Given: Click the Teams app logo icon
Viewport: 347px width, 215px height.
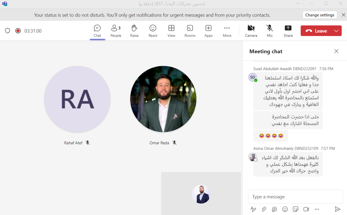Looking at the screenshot, I should [x=4, y=3].
